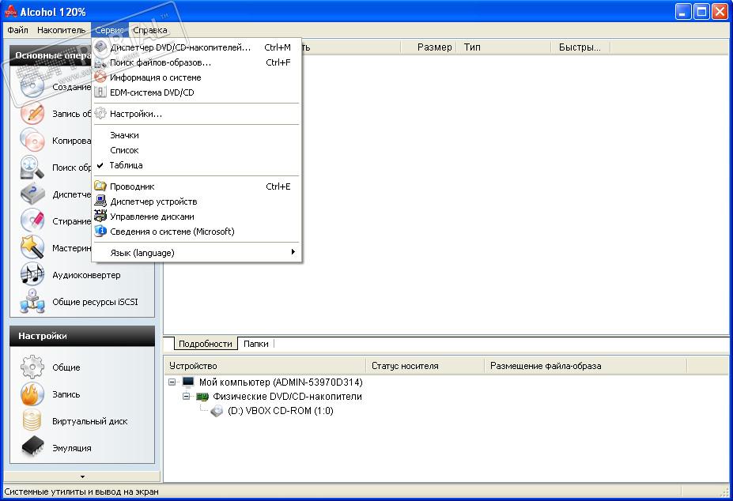733x501 pixels.
Task: Click the sidebar scroll-down arrow
Action: [82, 477]
